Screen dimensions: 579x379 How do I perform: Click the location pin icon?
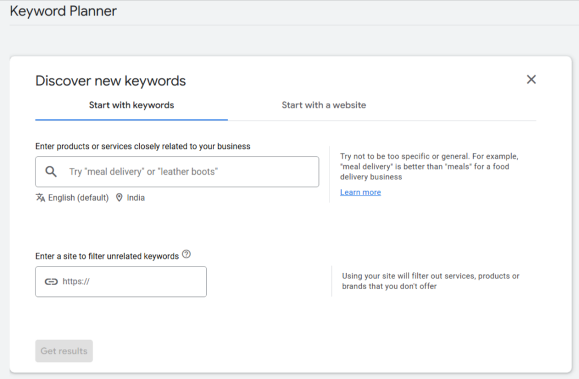coord(119,197)
